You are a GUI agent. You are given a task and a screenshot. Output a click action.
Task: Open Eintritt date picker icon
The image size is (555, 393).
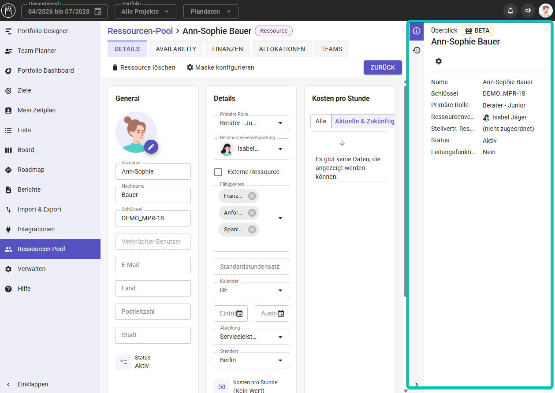(x=240, y=314)
